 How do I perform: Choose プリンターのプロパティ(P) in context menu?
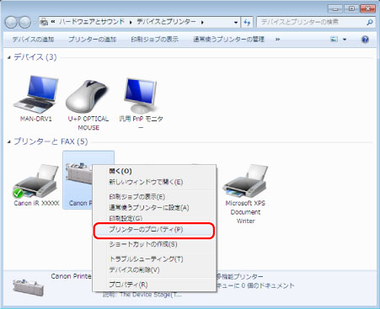click(x=154, y=230)
